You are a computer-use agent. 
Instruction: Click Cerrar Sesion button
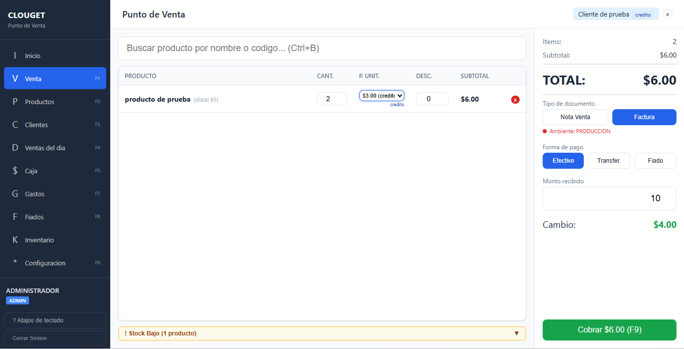pyautogui.click(x=55, y=338)
